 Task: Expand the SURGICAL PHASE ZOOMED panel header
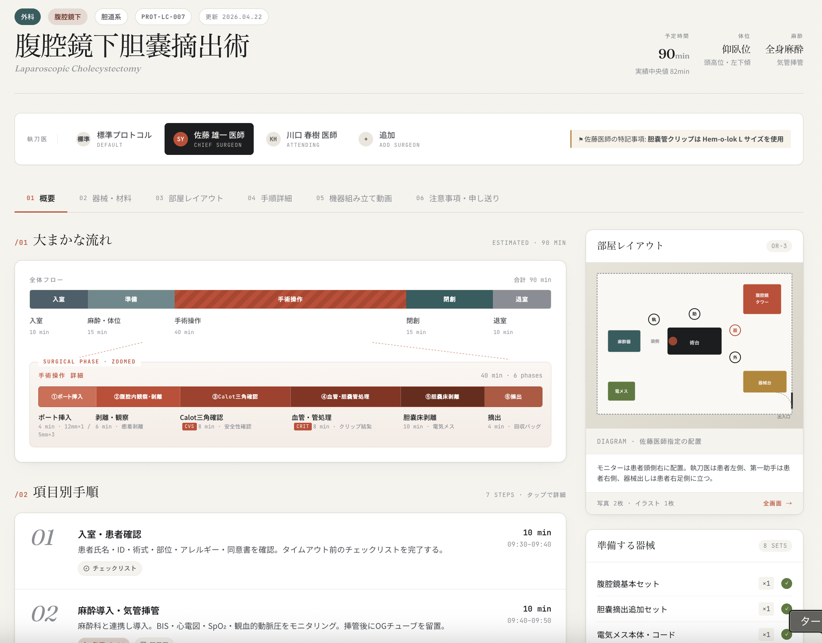click(x=89, y=362)
